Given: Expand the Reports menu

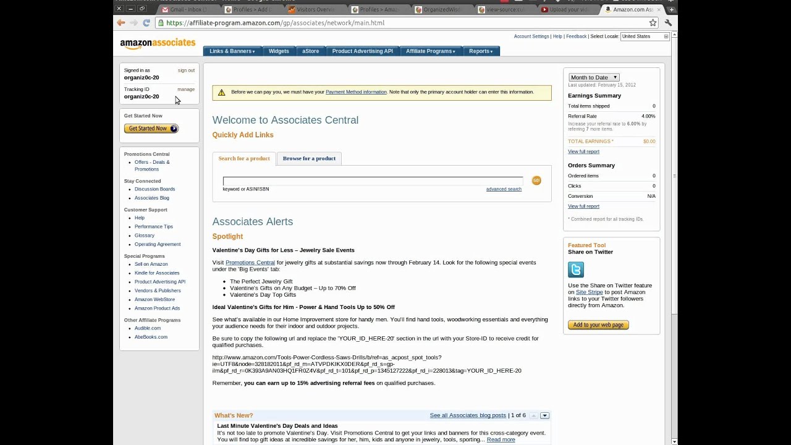Looking at the screenshot, I should tap(481, 51).
